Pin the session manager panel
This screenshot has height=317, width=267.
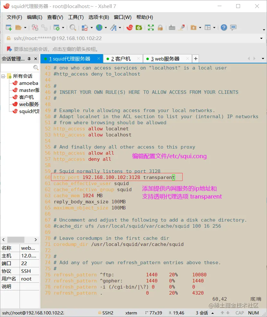[29, 59]
